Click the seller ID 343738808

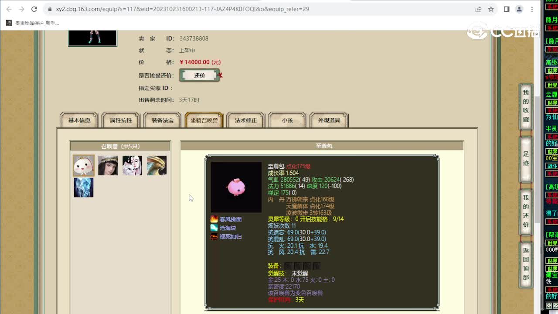point(194,38)
